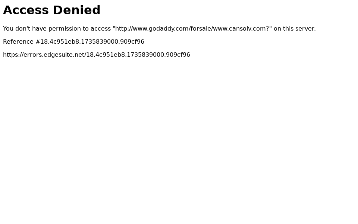The height and width of the screenshot is (224, 358).
Task: Click the words "on this server."
Action: [295, 29]
